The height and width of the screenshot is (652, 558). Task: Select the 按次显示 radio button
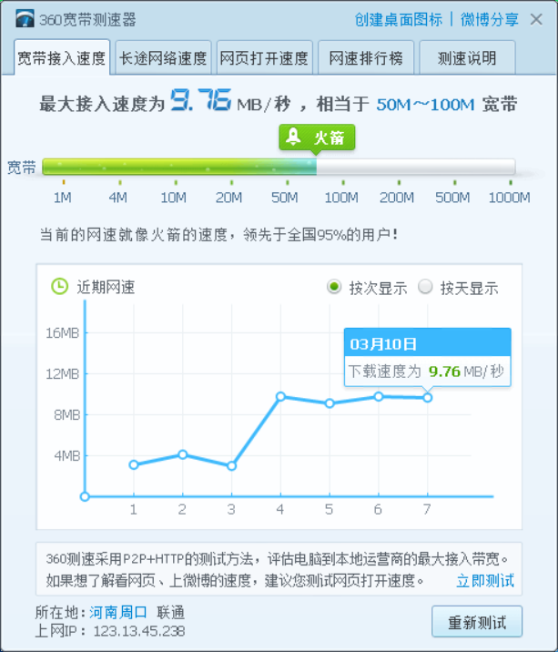coord(334,287)
